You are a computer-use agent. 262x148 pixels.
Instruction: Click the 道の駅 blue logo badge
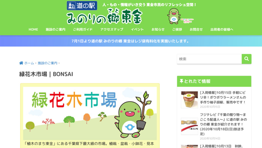click(82, 6)
